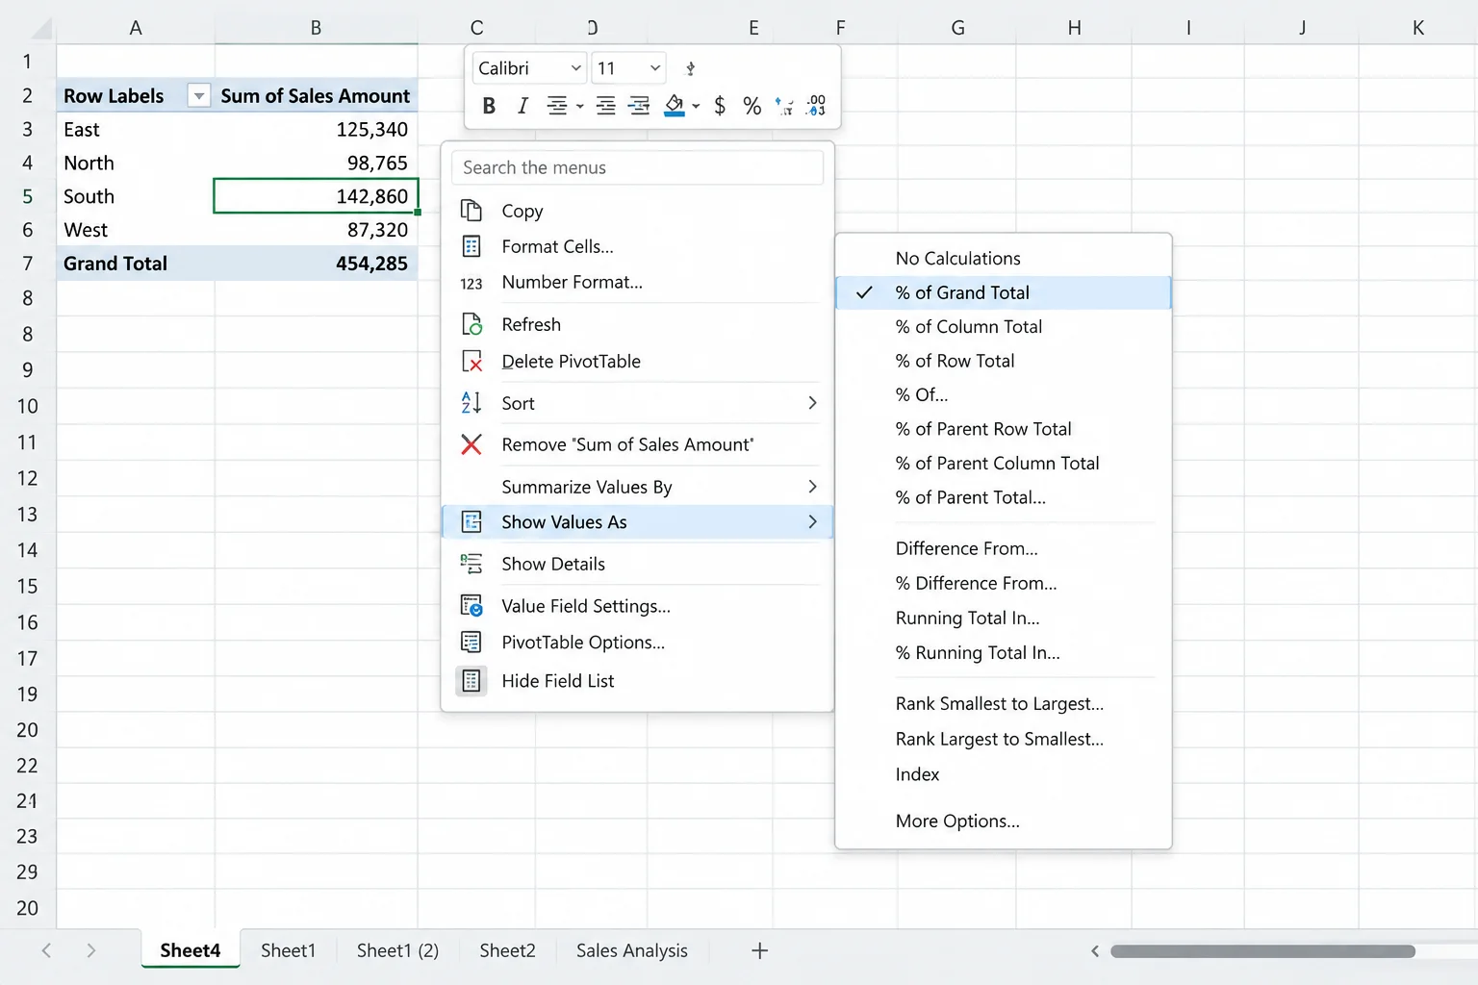Expand the Show Values As arrow
This screenshot has height=985, width=1478.
tap(812, 522)
